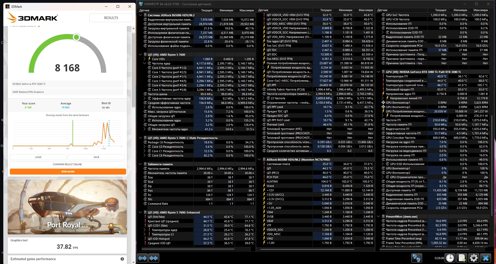Open the RESULTS tab in 3DMark
The width and height of the screenshot is (496, 264).
(111, 18)
